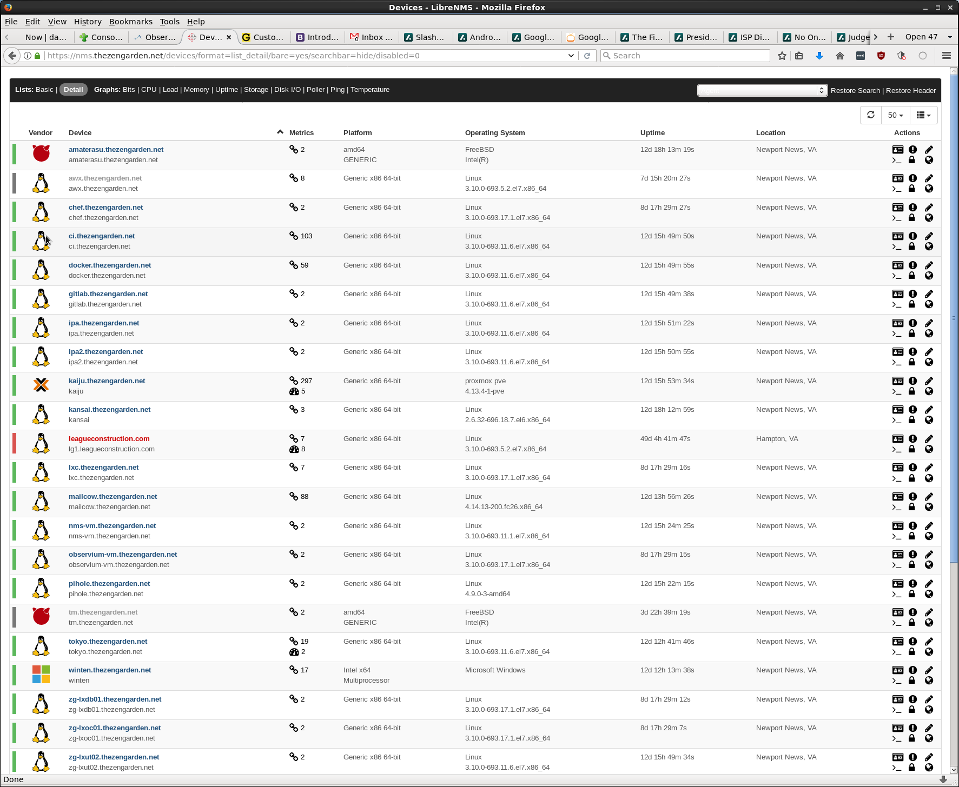Go to Firefox home page icon

[840, 56]
